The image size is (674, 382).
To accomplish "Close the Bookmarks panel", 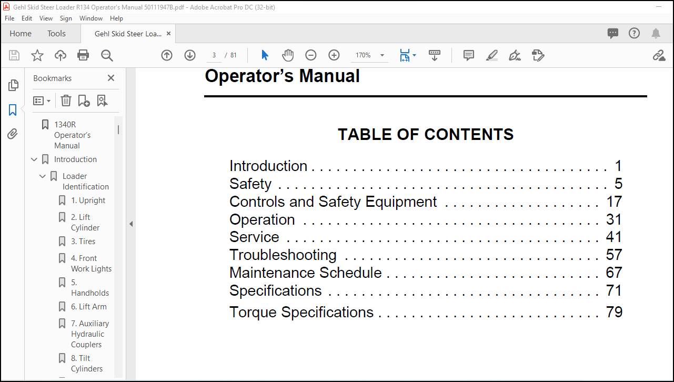I will [111, 78].
